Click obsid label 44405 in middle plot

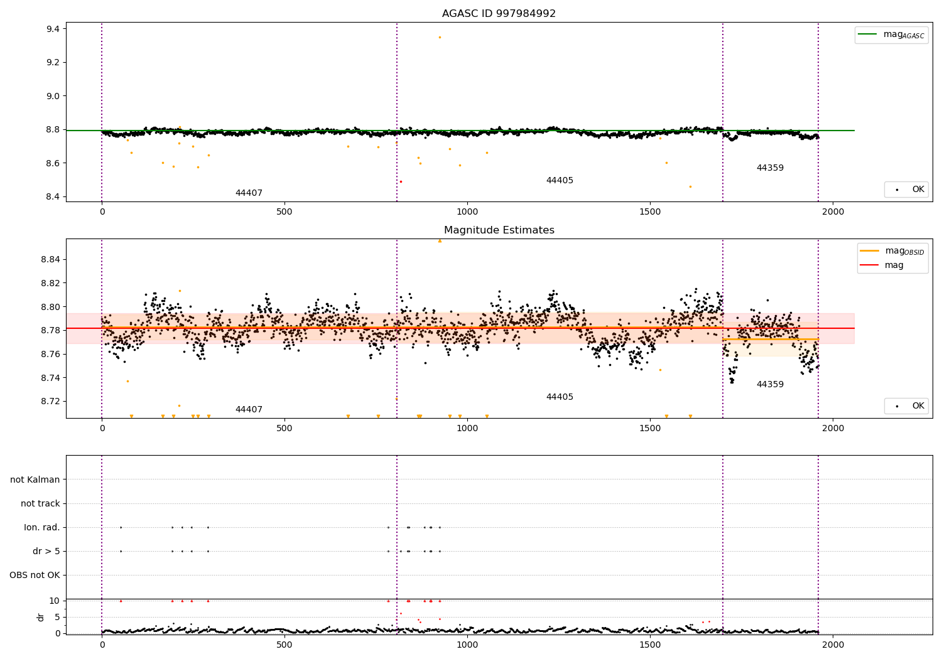click(560, 397)
